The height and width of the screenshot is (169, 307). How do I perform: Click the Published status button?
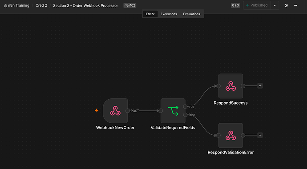click(257, 5)
